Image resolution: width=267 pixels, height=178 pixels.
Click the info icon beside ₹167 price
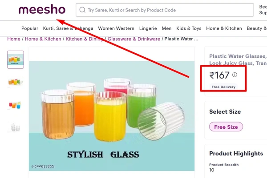pyautogui.click(x=235, y=75)
